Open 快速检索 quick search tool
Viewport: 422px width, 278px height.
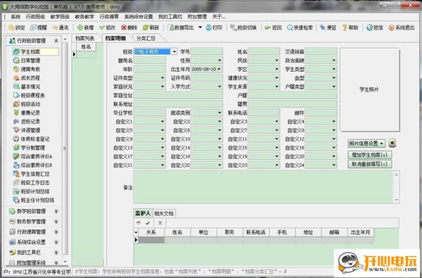300,27
